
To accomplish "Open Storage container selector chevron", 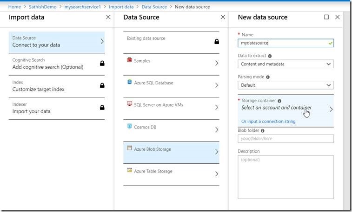I will coord(331,109).
